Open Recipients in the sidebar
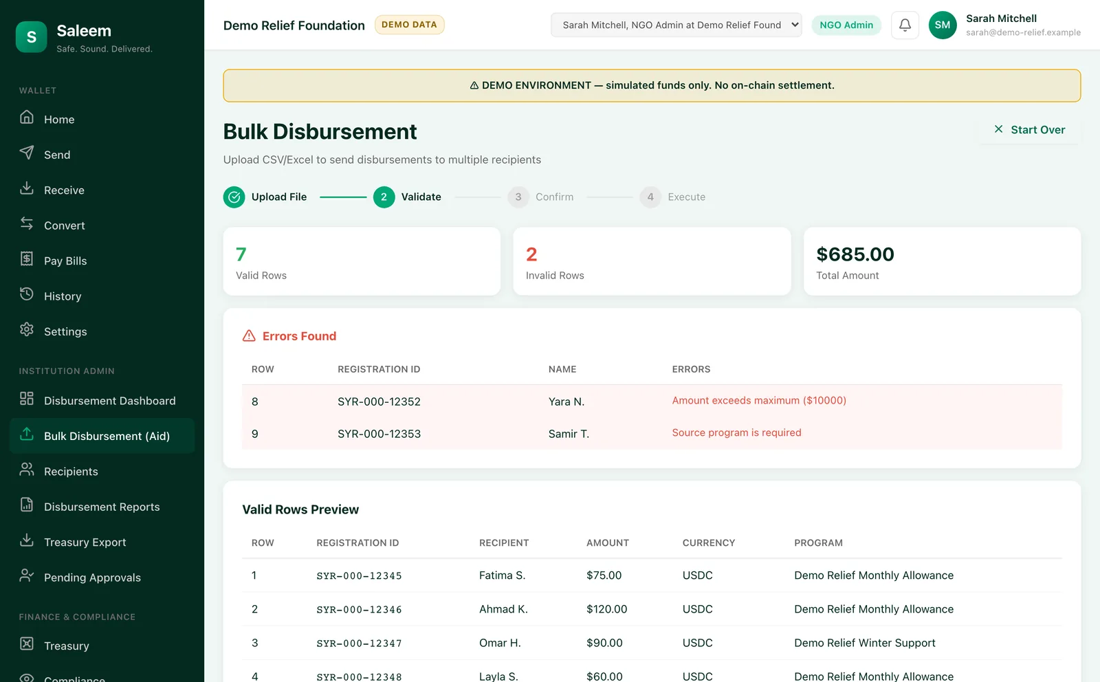1100x682 pixels. (x=102, y=472)
